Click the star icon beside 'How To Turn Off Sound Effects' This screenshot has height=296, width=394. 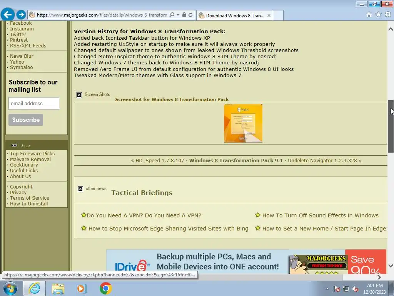pyautogui.click(x=257, y=215)
